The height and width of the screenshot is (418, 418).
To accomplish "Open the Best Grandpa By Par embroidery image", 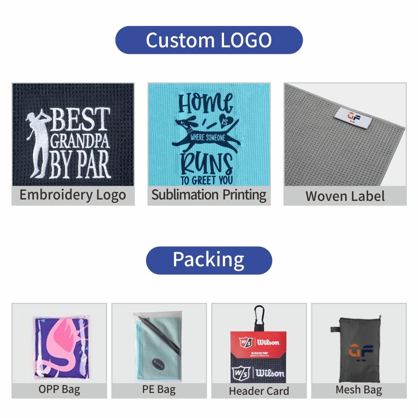I will coord(73,135).
